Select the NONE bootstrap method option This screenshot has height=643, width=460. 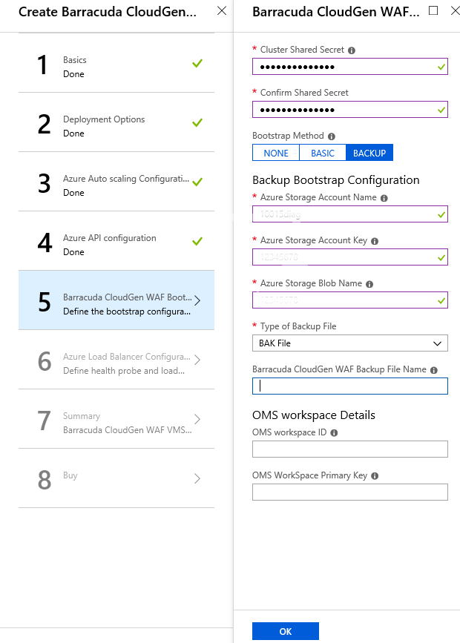(x=275, y=153)
